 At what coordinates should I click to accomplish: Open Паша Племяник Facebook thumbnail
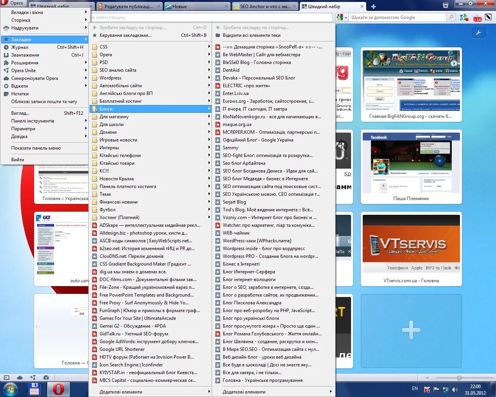coord(411,167)
